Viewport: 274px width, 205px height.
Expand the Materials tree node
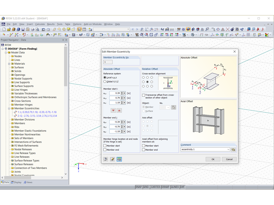point(9,64)
